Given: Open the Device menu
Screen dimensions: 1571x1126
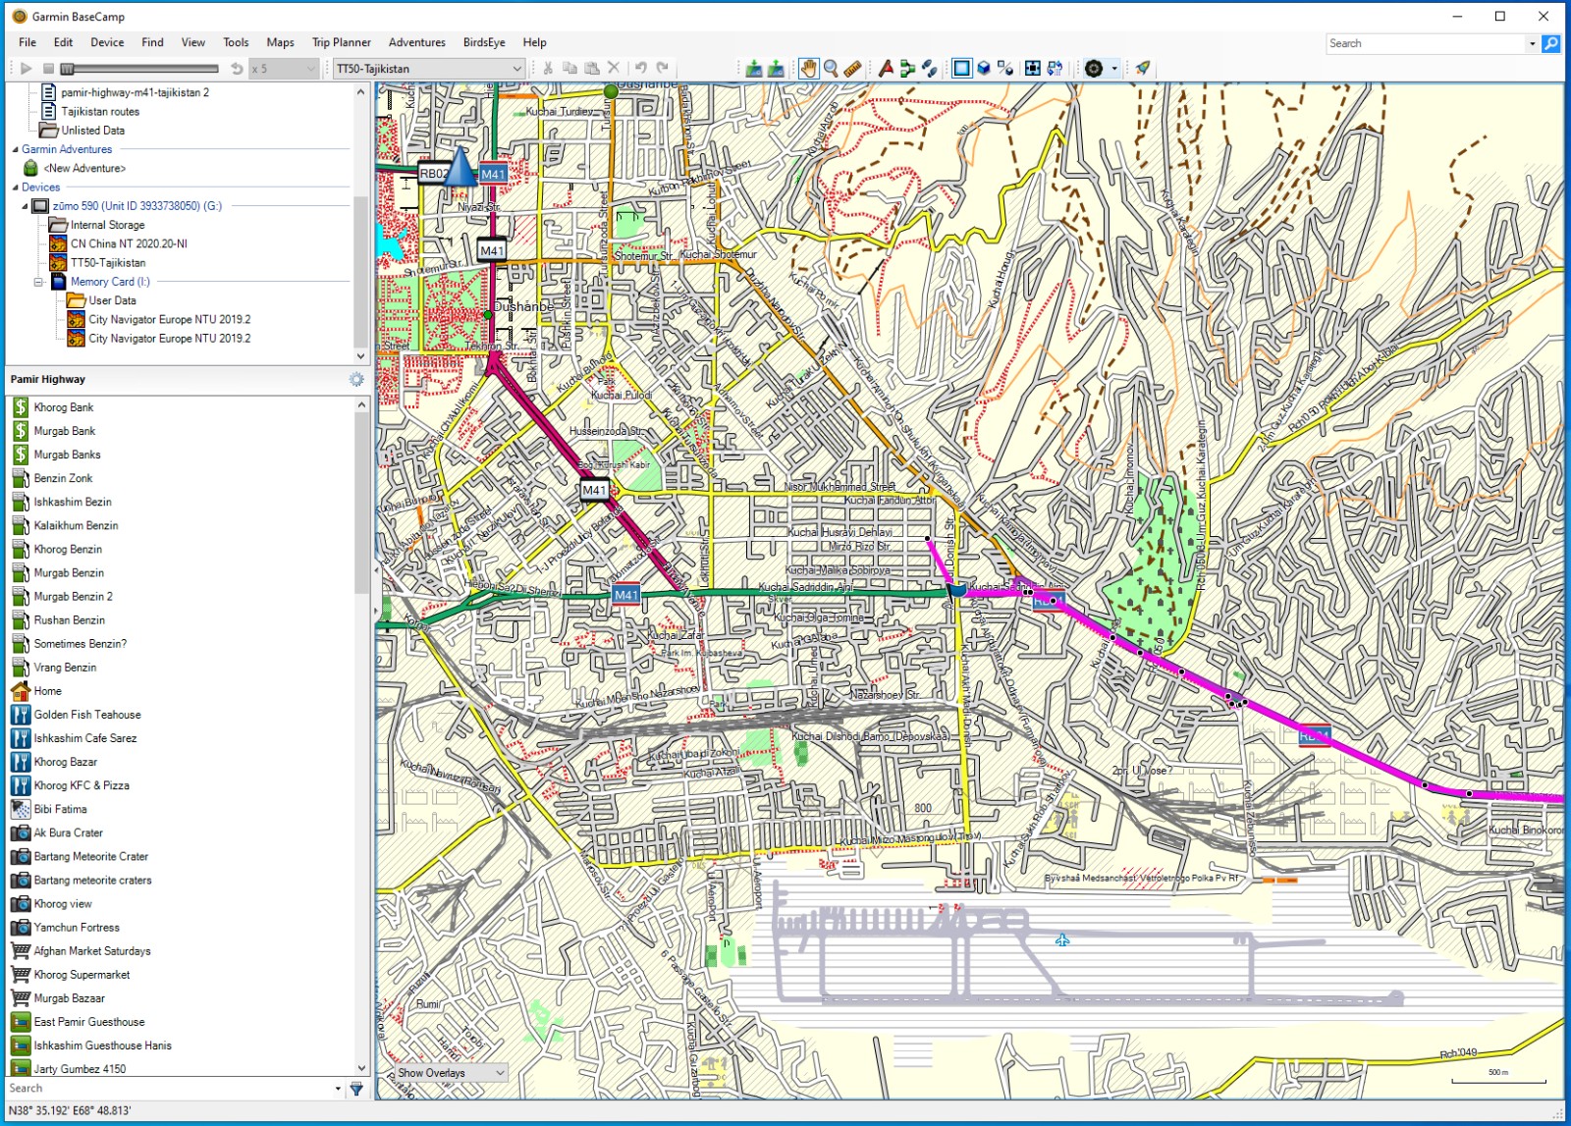Looking at the screenshot, I should tap(107, 42).
